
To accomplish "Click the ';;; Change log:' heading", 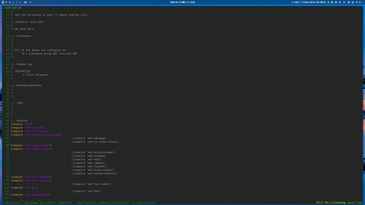I will (22, 64).
